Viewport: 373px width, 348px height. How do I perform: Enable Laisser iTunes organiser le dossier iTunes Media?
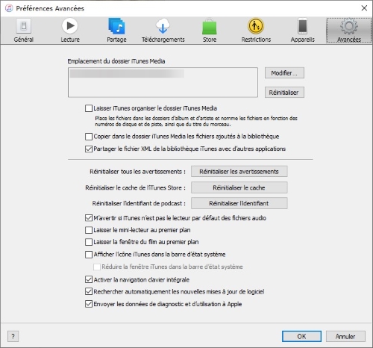click(x=89, y=108)
